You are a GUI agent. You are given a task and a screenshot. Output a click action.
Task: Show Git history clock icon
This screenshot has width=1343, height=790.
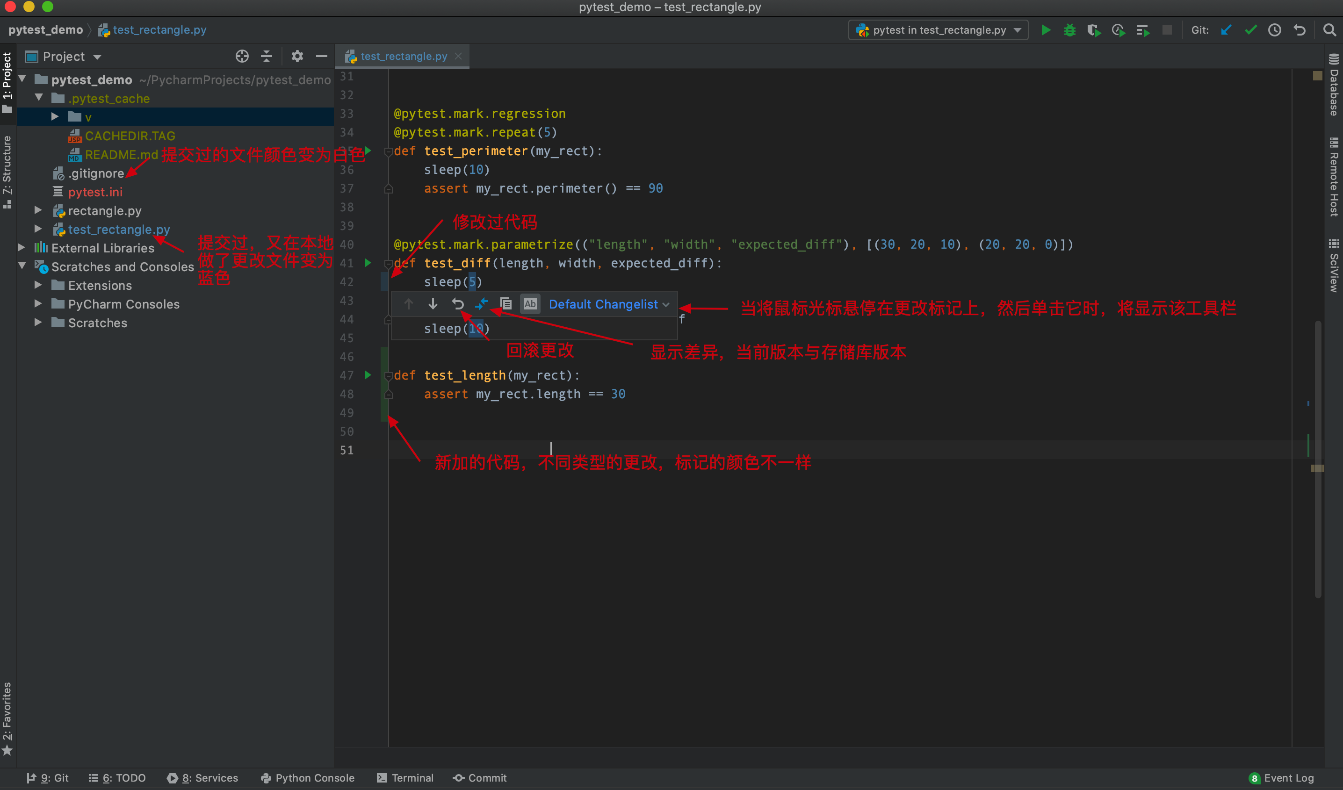tap(1274, 30)
